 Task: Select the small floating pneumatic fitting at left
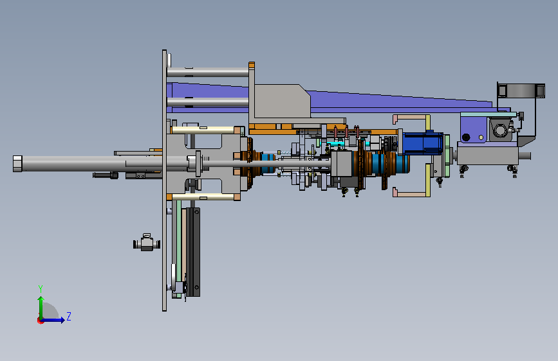tap(147, 242)
